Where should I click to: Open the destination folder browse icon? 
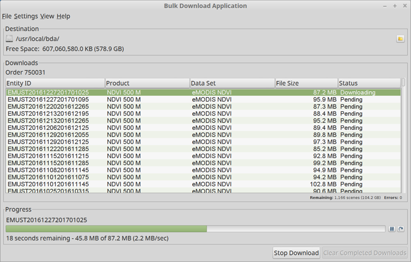400,39
